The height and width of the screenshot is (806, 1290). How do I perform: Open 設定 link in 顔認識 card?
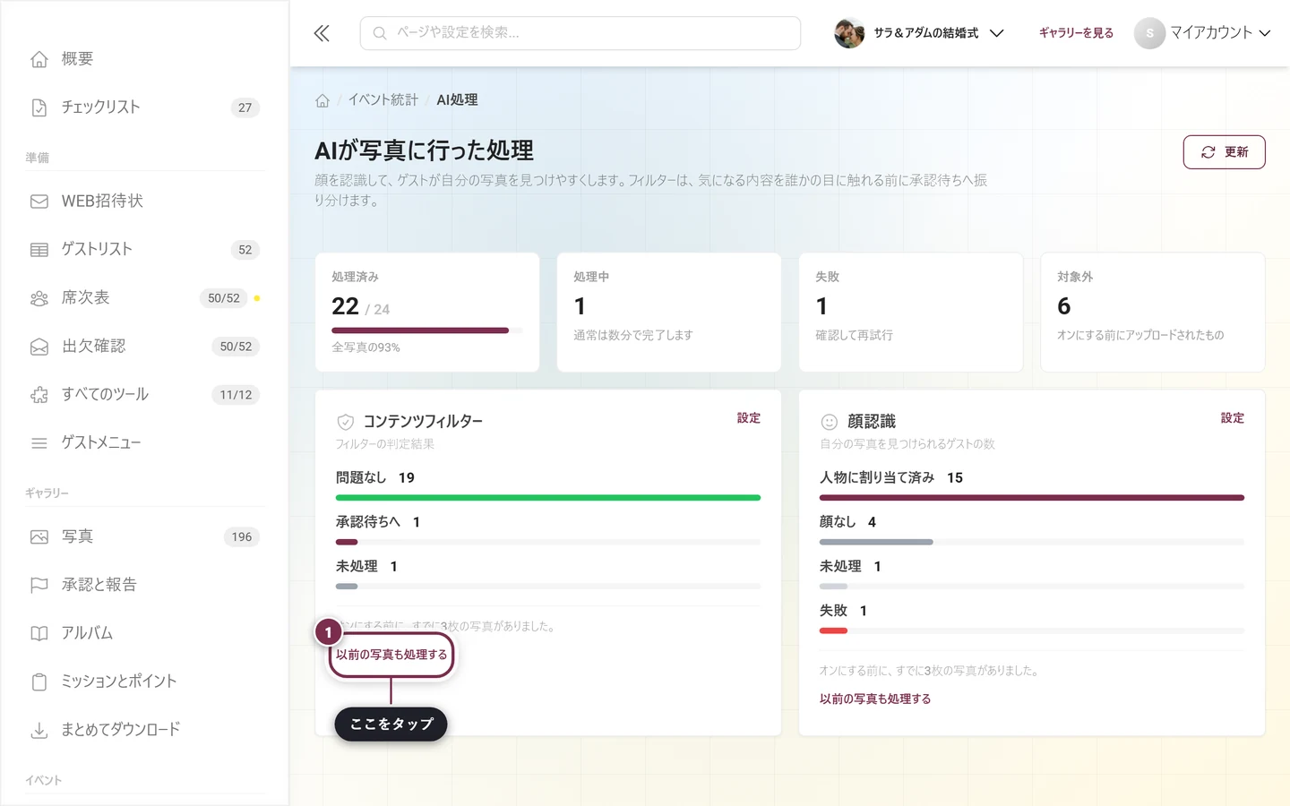(x=1233, y=418)
